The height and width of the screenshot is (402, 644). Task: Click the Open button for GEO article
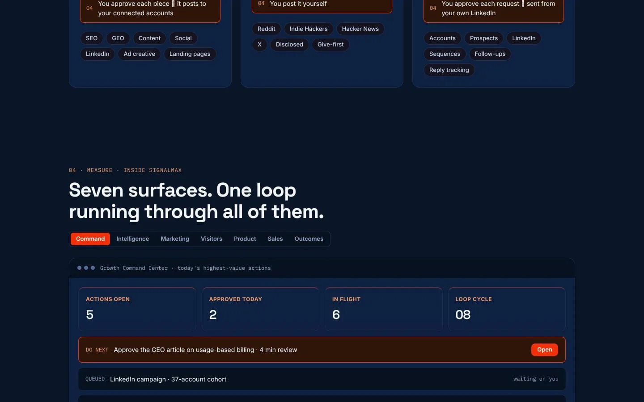click(544, 350)
